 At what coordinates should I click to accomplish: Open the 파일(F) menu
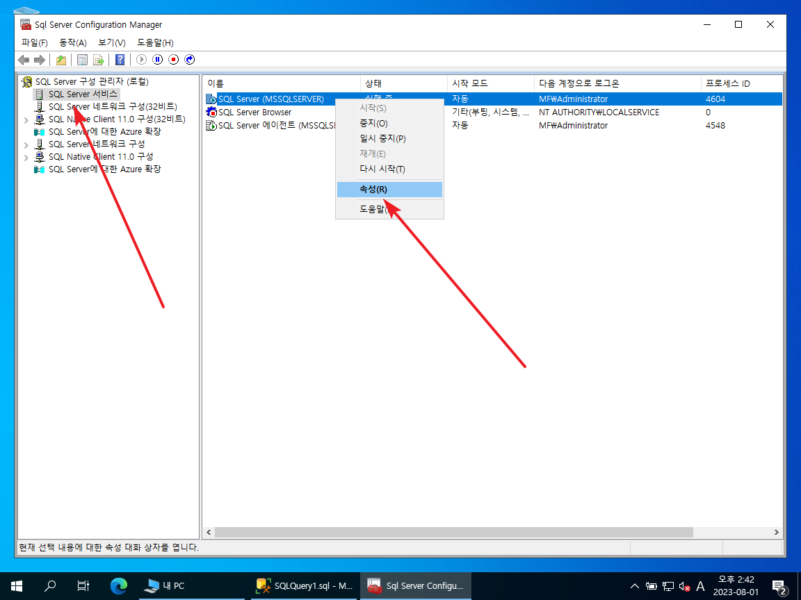pyautogui.click(x=34, y=43)
